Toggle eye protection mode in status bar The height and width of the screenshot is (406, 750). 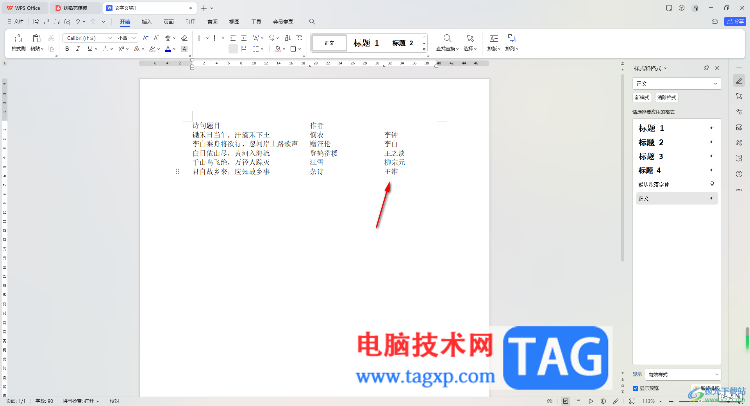click(550, 401)
